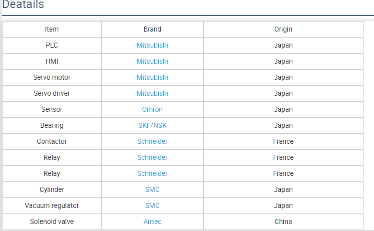Open the SKF/NSK bearing brand link
The width and height of the screenshot is (374, 231).
coord(152,125)
